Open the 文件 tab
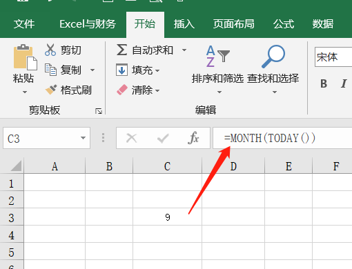Screen dimensions: 352x269 click(24, 24)
